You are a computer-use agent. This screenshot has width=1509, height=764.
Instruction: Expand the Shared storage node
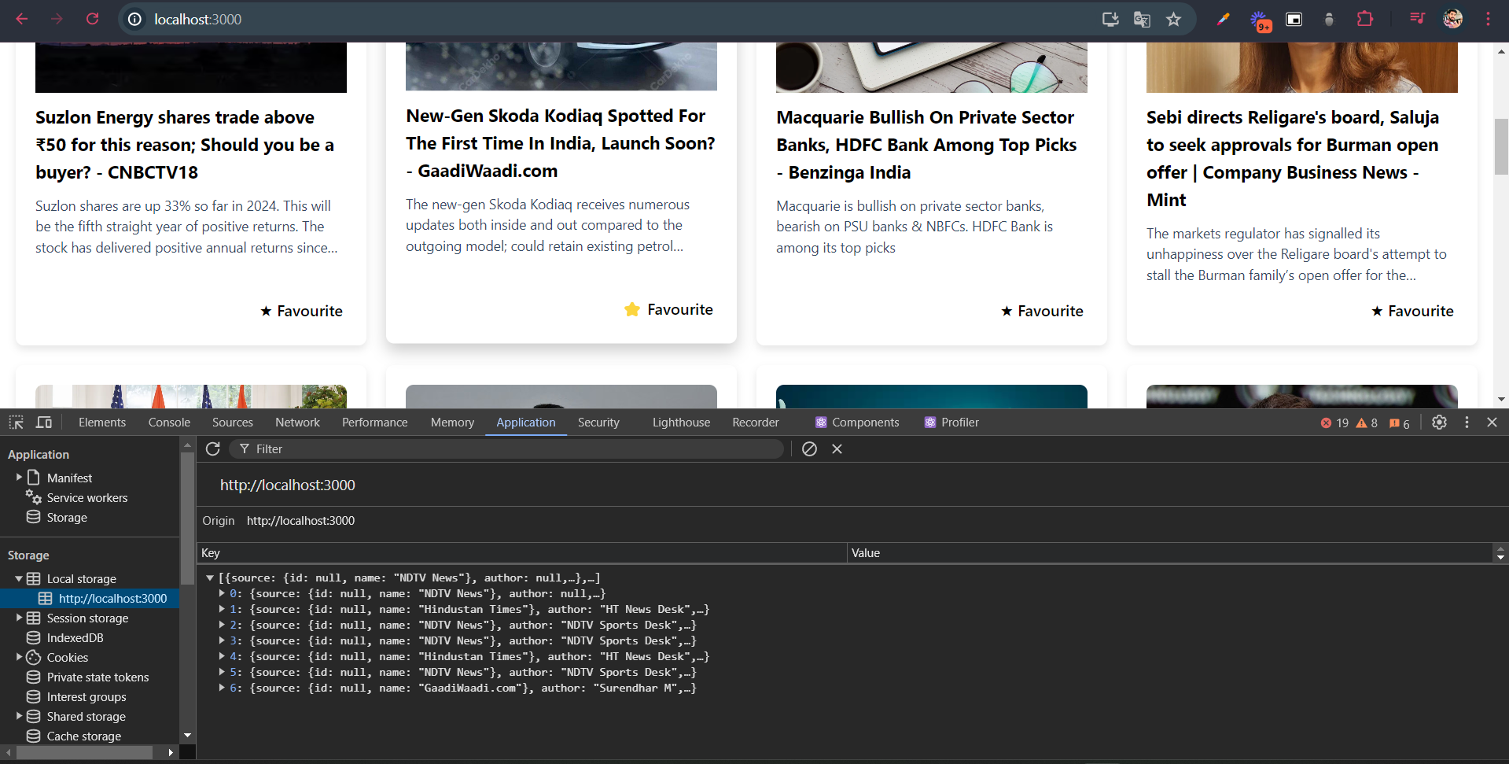[x=19, y=716]
